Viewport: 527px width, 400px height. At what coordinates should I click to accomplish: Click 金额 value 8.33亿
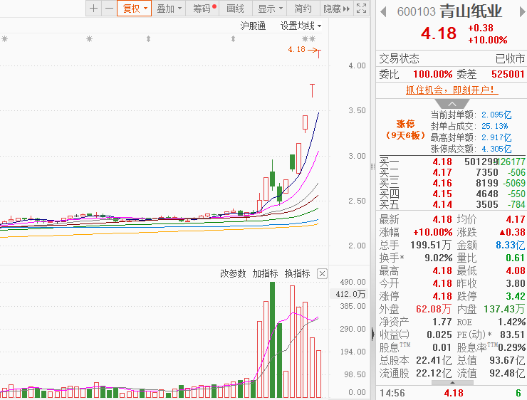[x=510, y=245]
